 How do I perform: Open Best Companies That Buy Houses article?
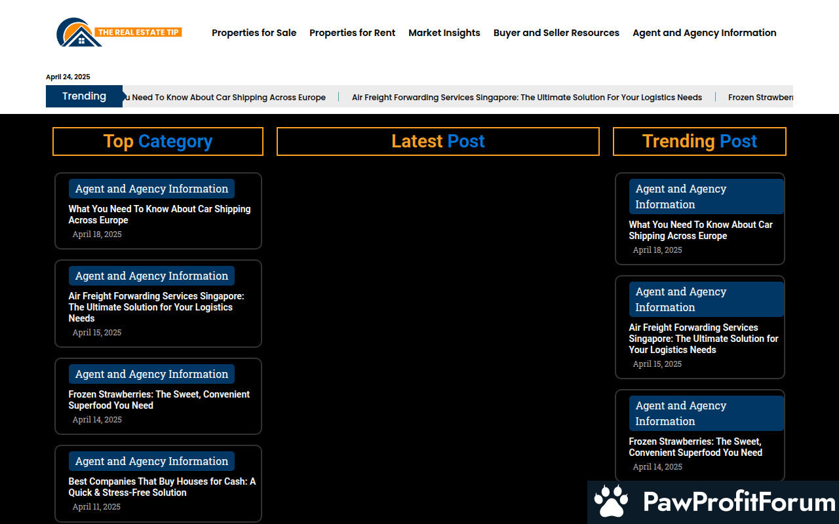[x=162, y=487]
